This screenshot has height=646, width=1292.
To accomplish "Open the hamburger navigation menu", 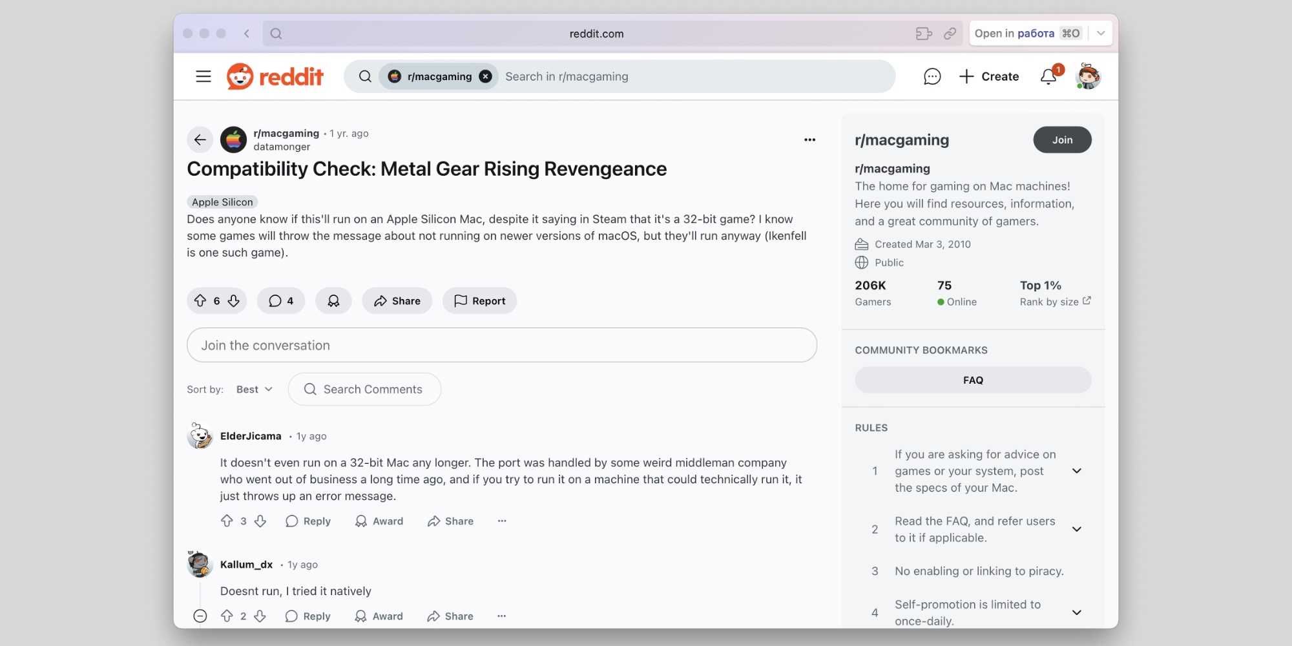I will (x=203, y=76).
